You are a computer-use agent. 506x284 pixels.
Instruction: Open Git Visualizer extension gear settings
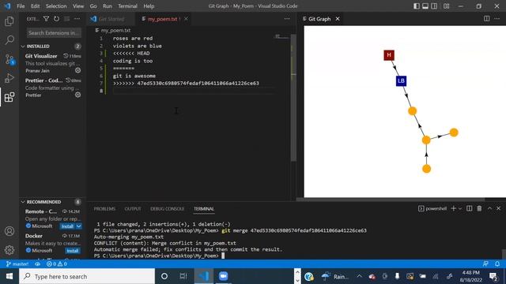click(x=77, y=70)
